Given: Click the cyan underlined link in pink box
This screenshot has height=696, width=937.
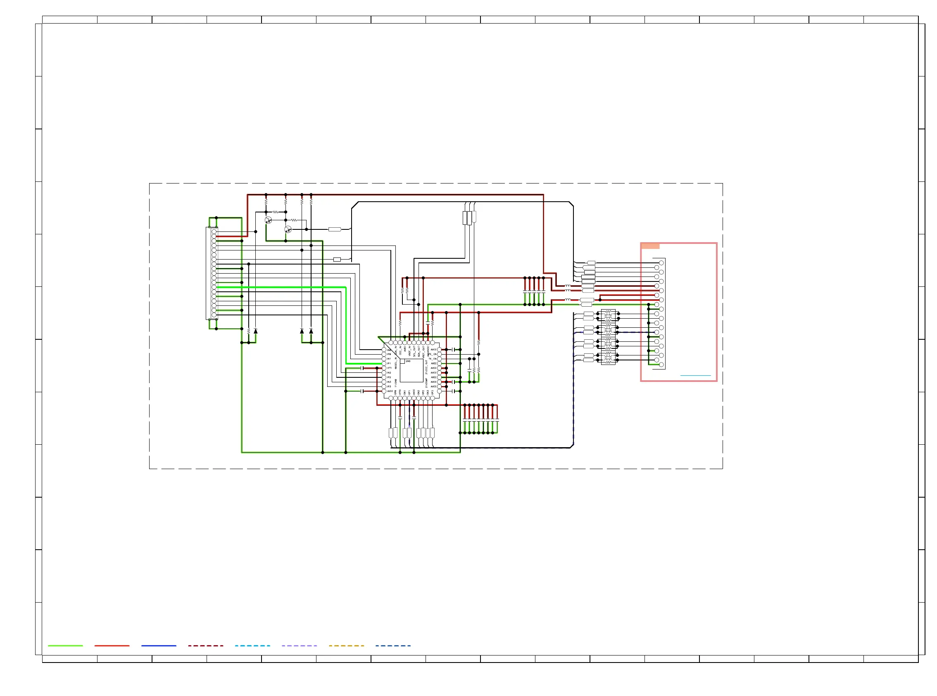Looking at the screenshot, I should point(695,375).
